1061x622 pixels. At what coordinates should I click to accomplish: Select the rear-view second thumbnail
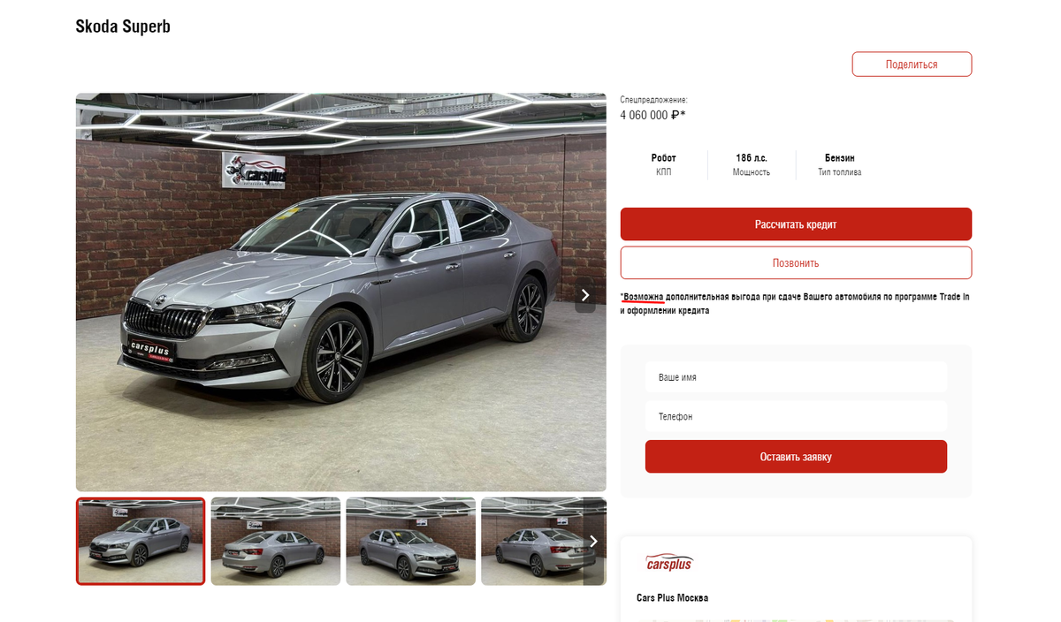point(276,542)
